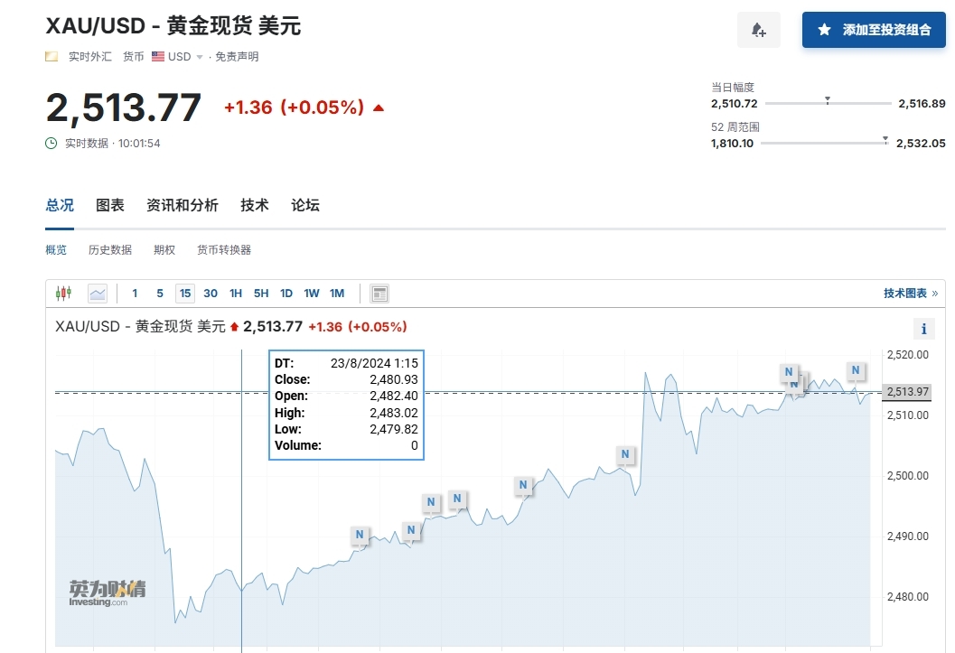Click the 2,513.97 price label on axis
Viewport: 955px width, 653px height.
coord(907,392)
